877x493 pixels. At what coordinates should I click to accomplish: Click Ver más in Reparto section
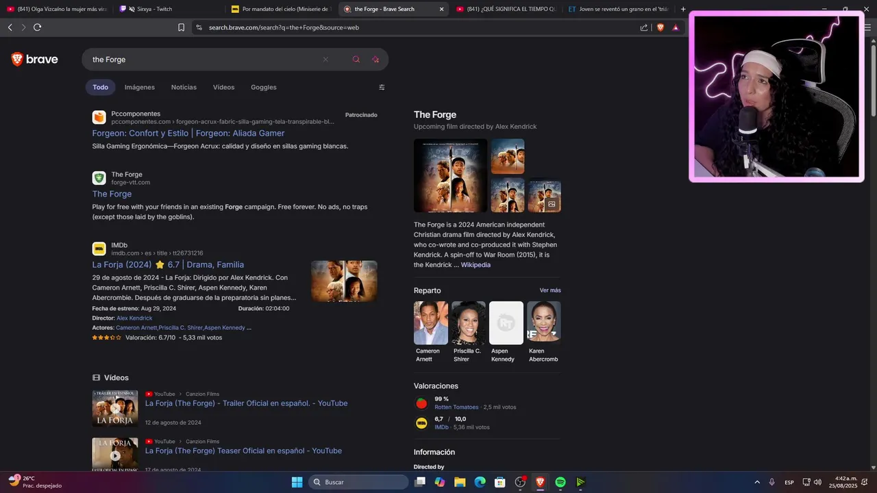[550, 290]
